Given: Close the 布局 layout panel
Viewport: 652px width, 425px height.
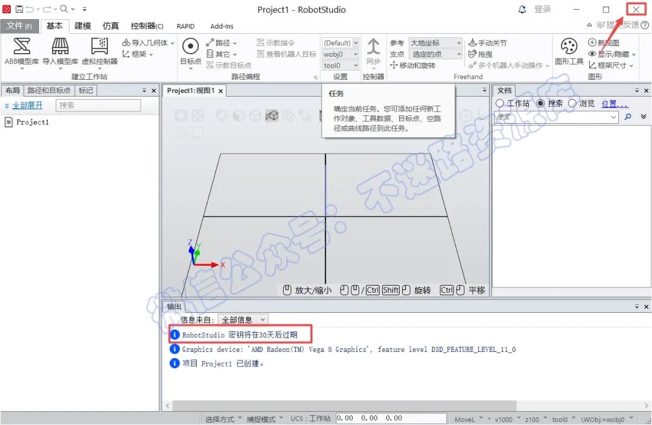Looking at the screenshot, I should [x=154, y=90].
